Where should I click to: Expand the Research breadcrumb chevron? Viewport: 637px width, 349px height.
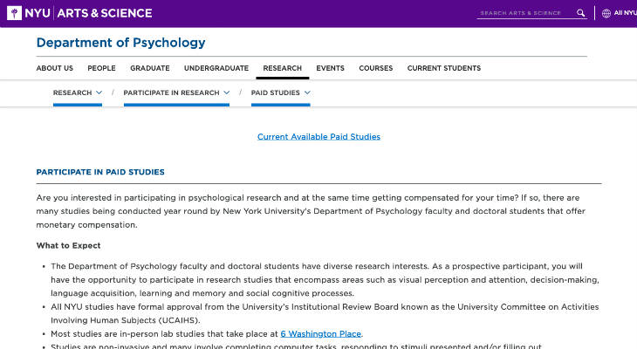[99, 92]
